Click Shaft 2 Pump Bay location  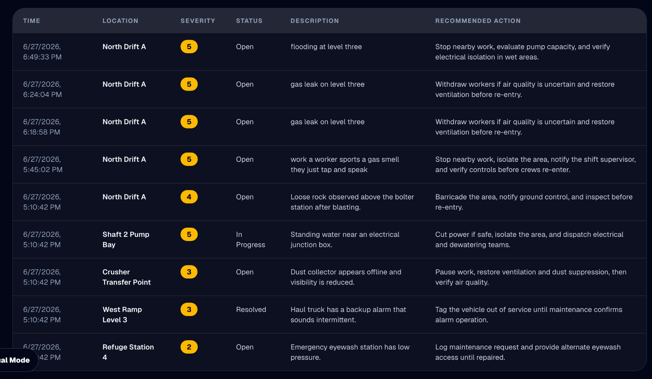(x=126, y=239)
